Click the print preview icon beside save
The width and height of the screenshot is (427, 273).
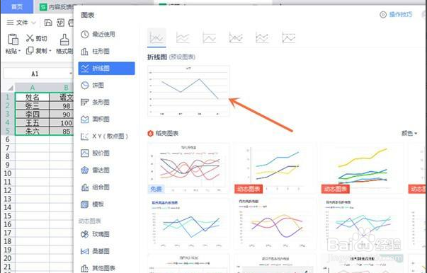(60, 23)
